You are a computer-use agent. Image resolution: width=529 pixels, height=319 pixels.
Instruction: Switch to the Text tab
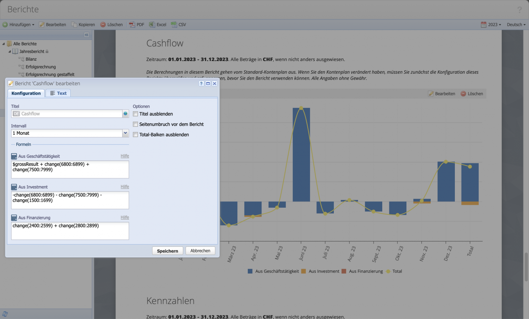pos(58,93)
